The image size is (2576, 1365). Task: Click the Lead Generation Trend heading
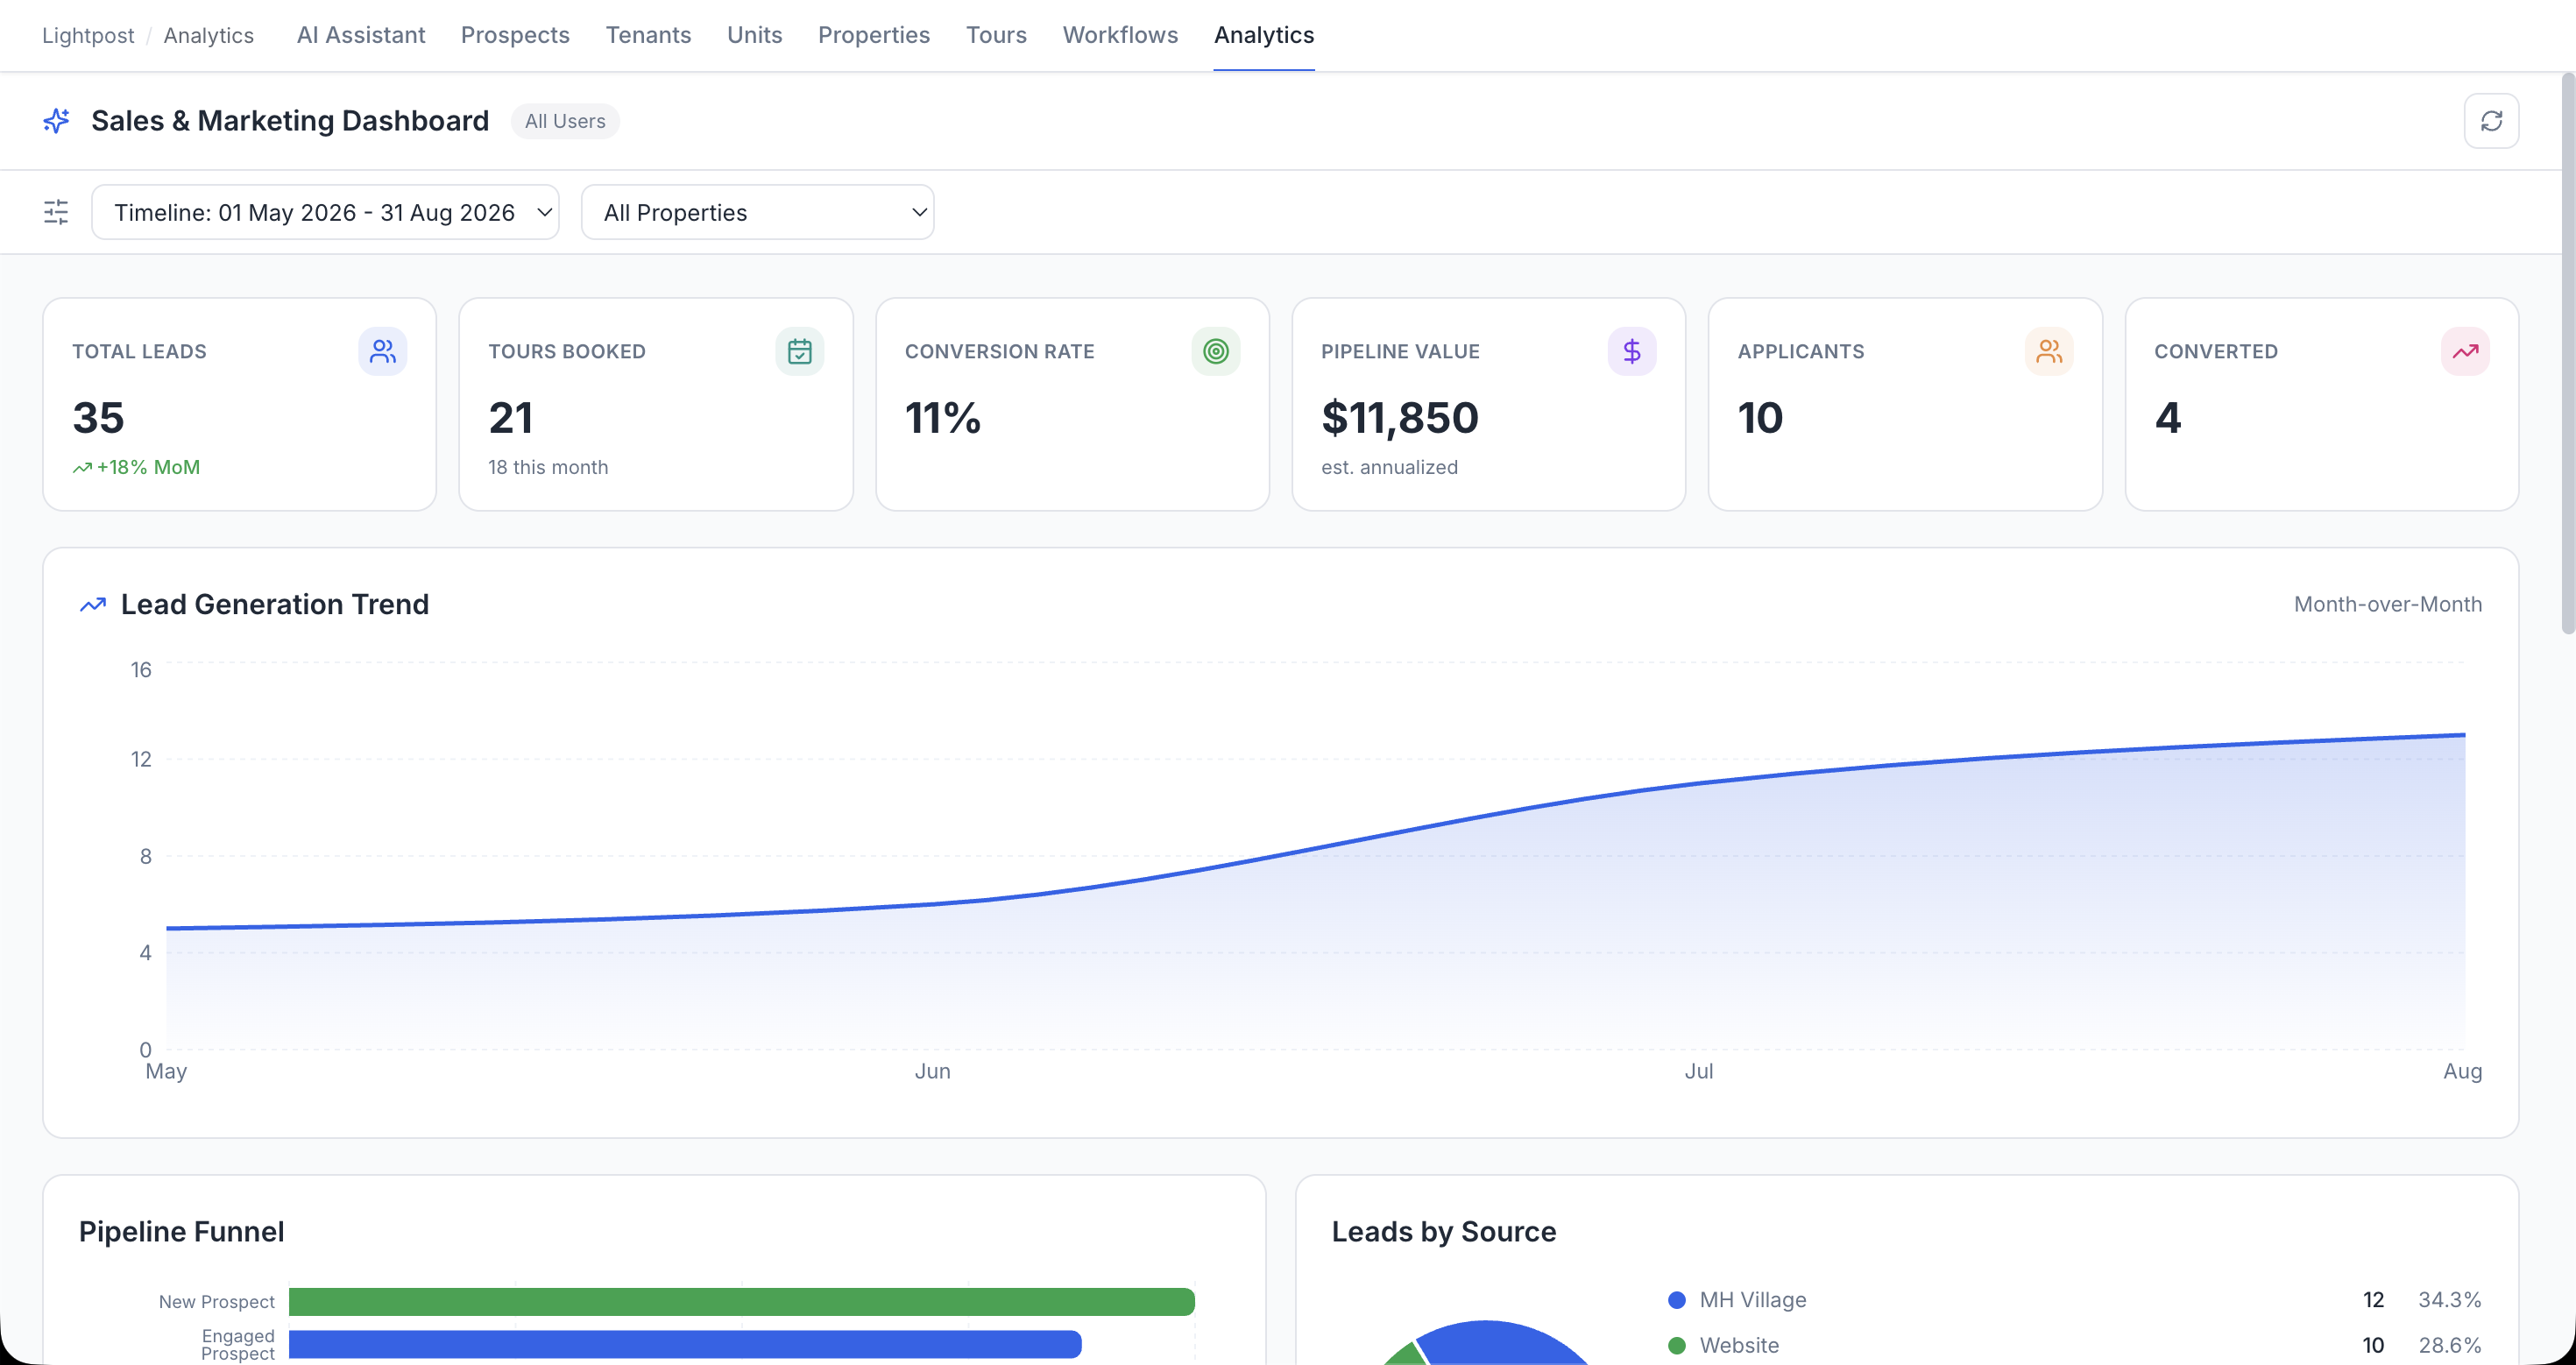[x=275, y=604]
